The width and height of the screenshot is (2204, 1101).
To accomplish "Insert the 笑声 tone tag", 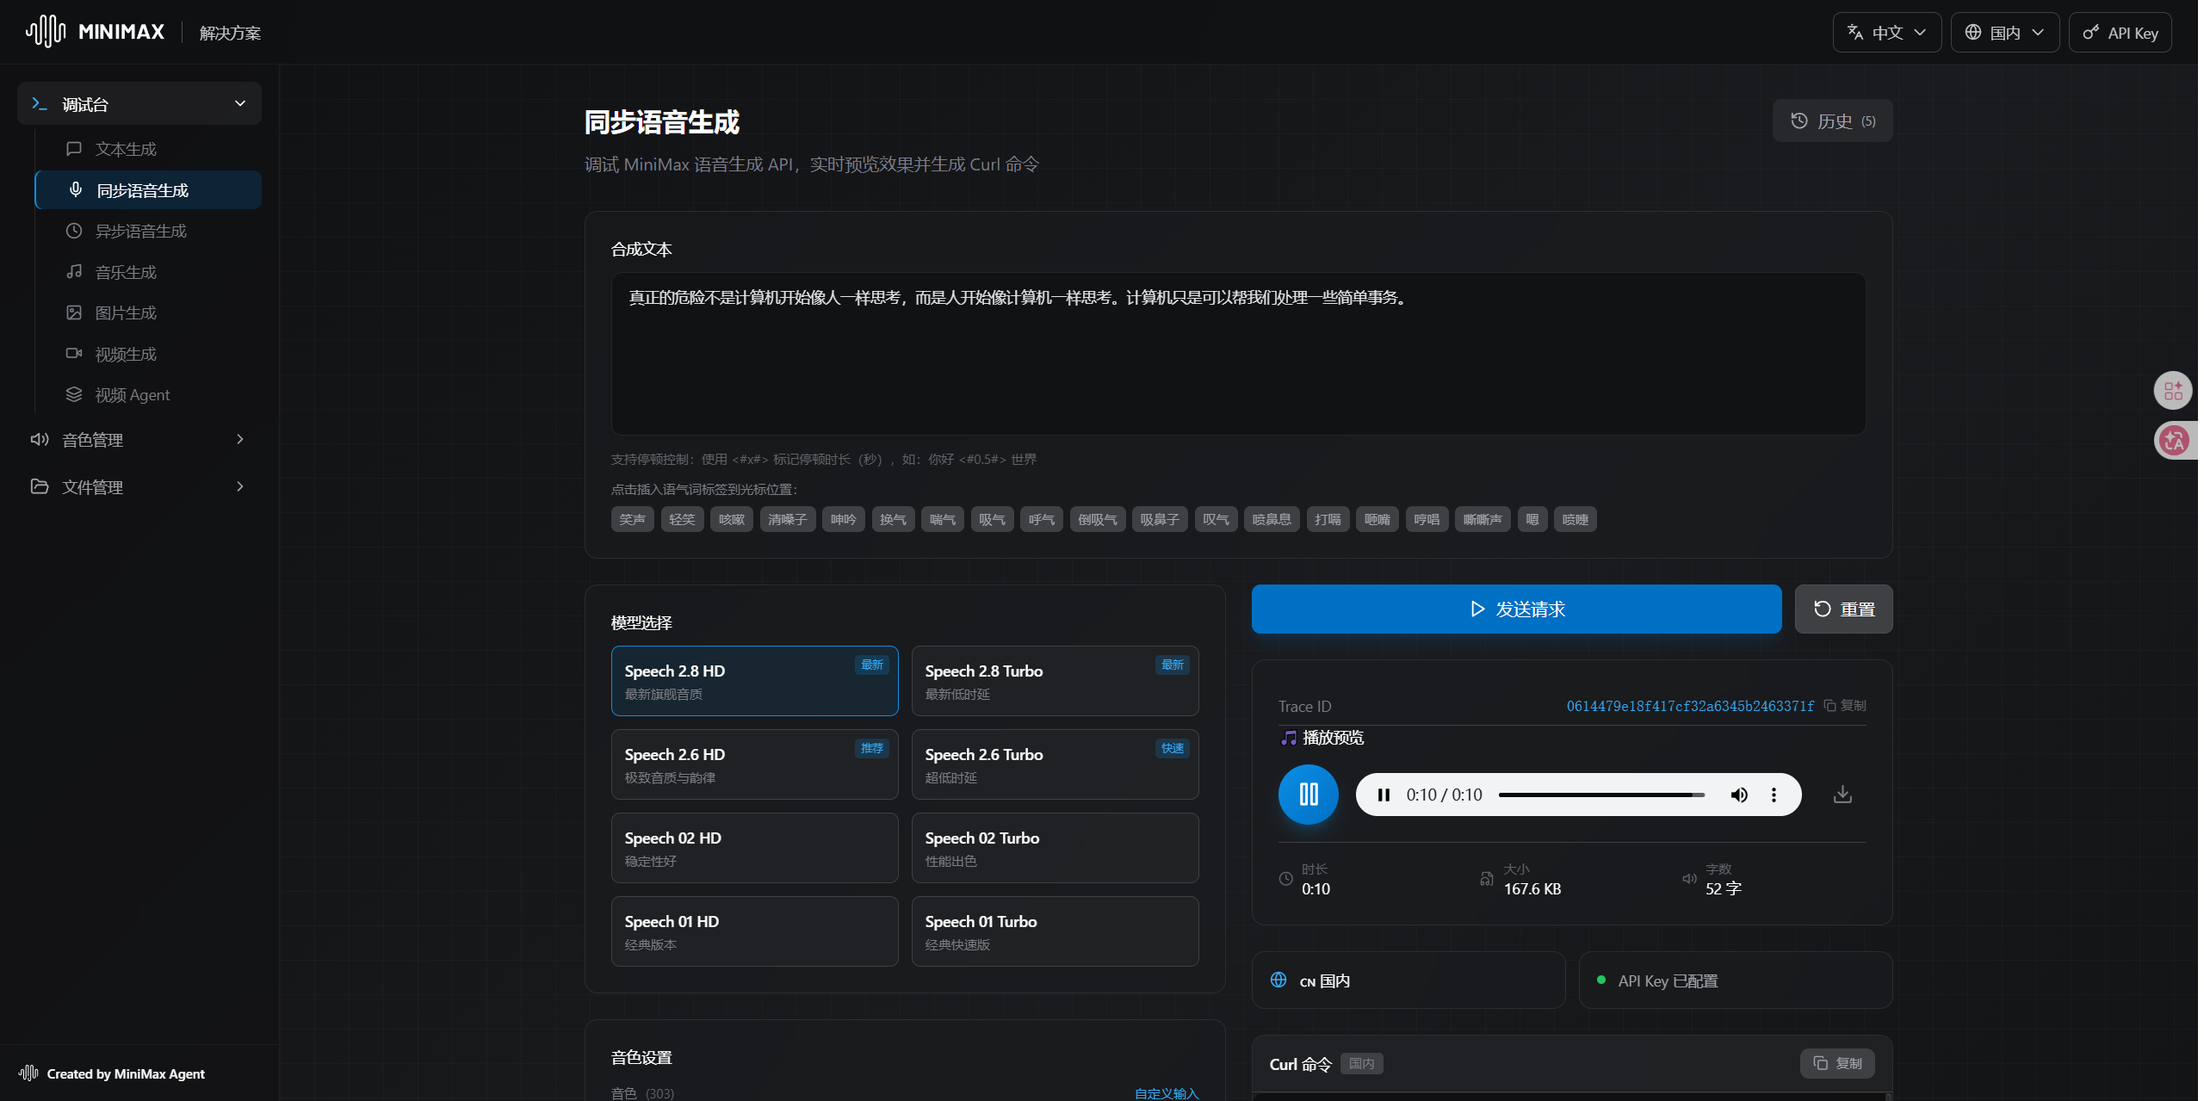I will click(x=632, y=519).
